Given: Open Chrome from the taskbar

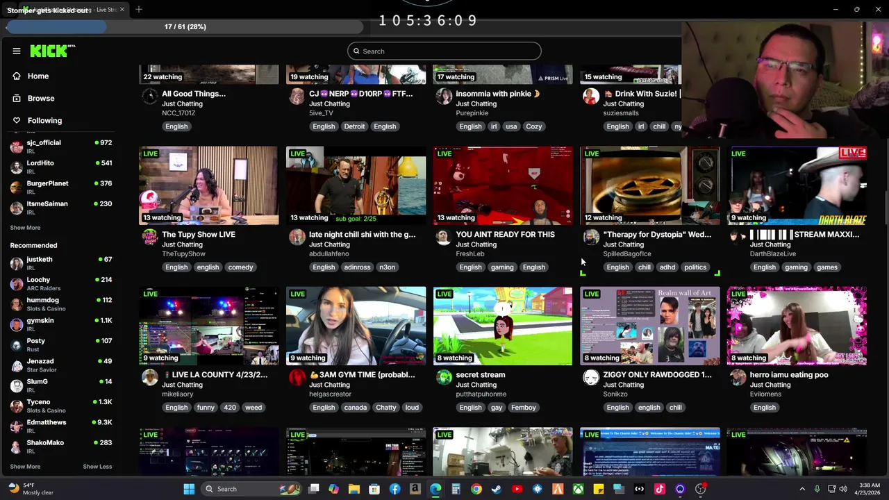Looking at the screenshot, I should [476, 489].
